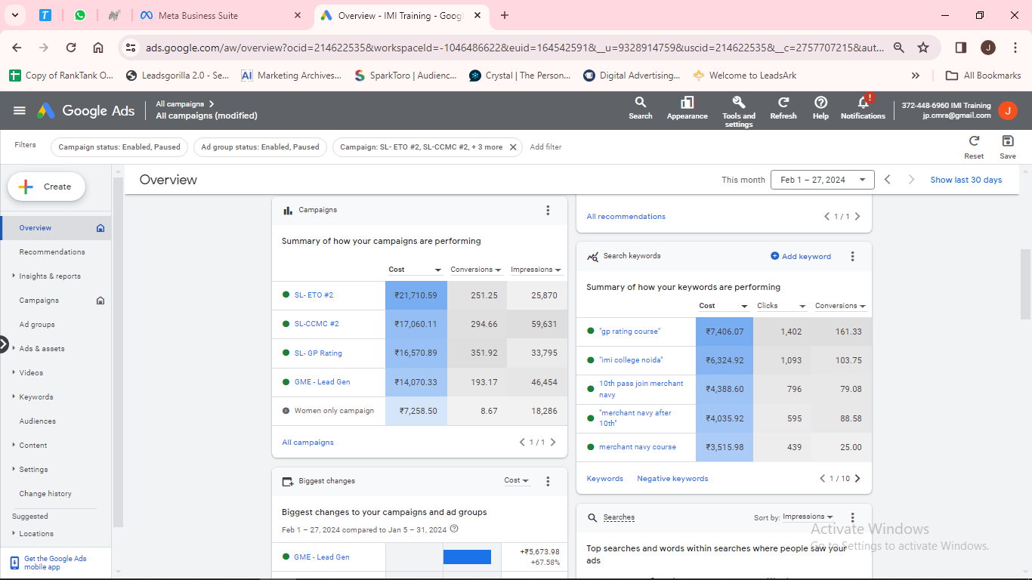Open Conversions column dropdown in Campaigns card
Viewport: 1032px width, 580px height.
(476, 270)
